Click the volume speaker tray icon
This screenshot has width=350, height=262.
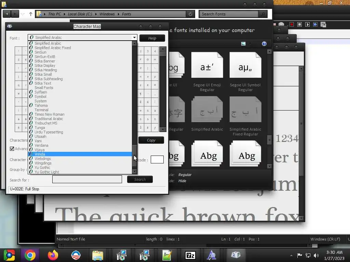[x=316, y=255]
